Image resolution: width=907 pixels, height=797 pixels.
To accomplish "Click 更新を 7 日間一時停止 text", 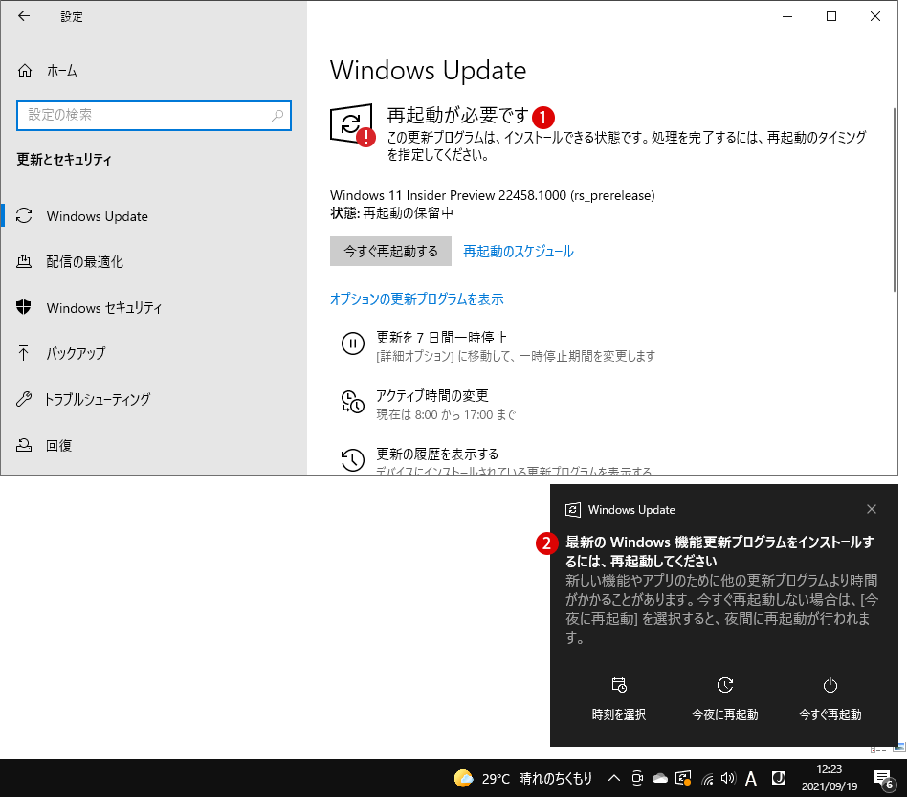I will click(x=441, y=338).
